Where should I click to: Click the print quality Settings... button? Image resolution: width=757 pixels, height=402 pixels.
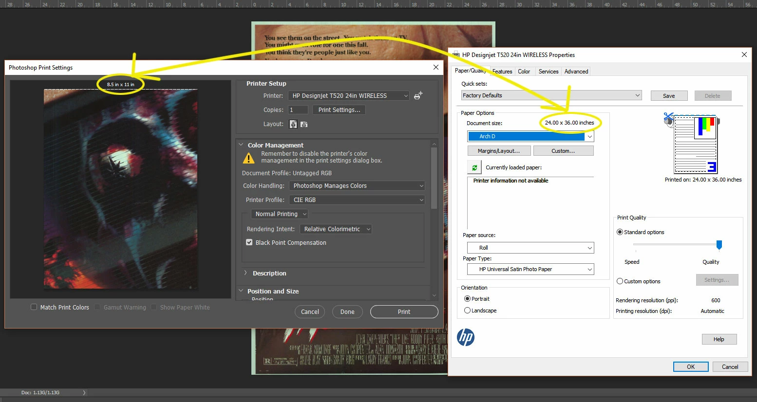[x=717, y=280]
